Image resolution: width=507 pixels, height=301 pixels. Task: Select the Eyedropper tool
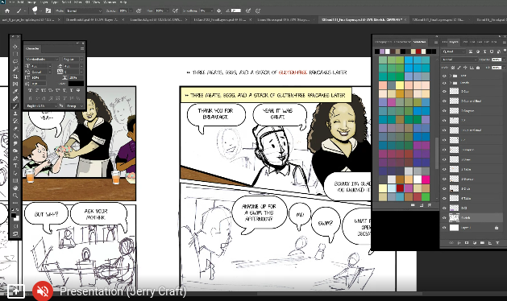[15, 92]
